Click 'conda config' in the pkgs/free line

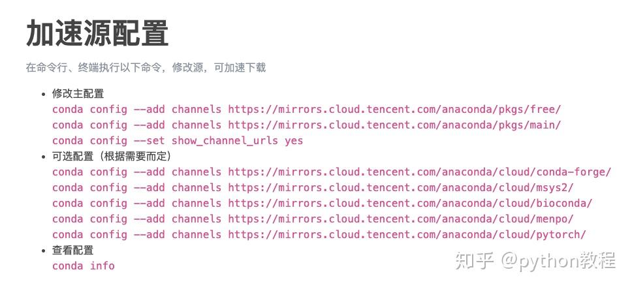coord(89,109)
